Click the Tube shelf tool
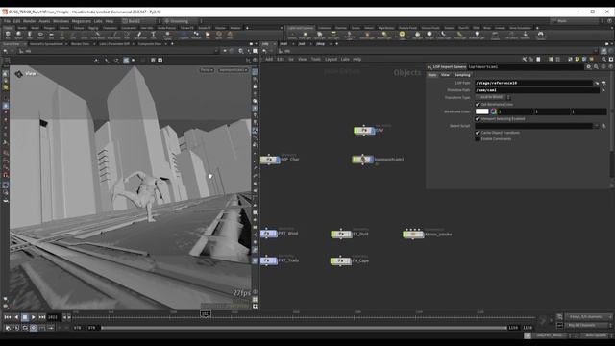The height and width of the screenshot is (346, 615). 30,36
